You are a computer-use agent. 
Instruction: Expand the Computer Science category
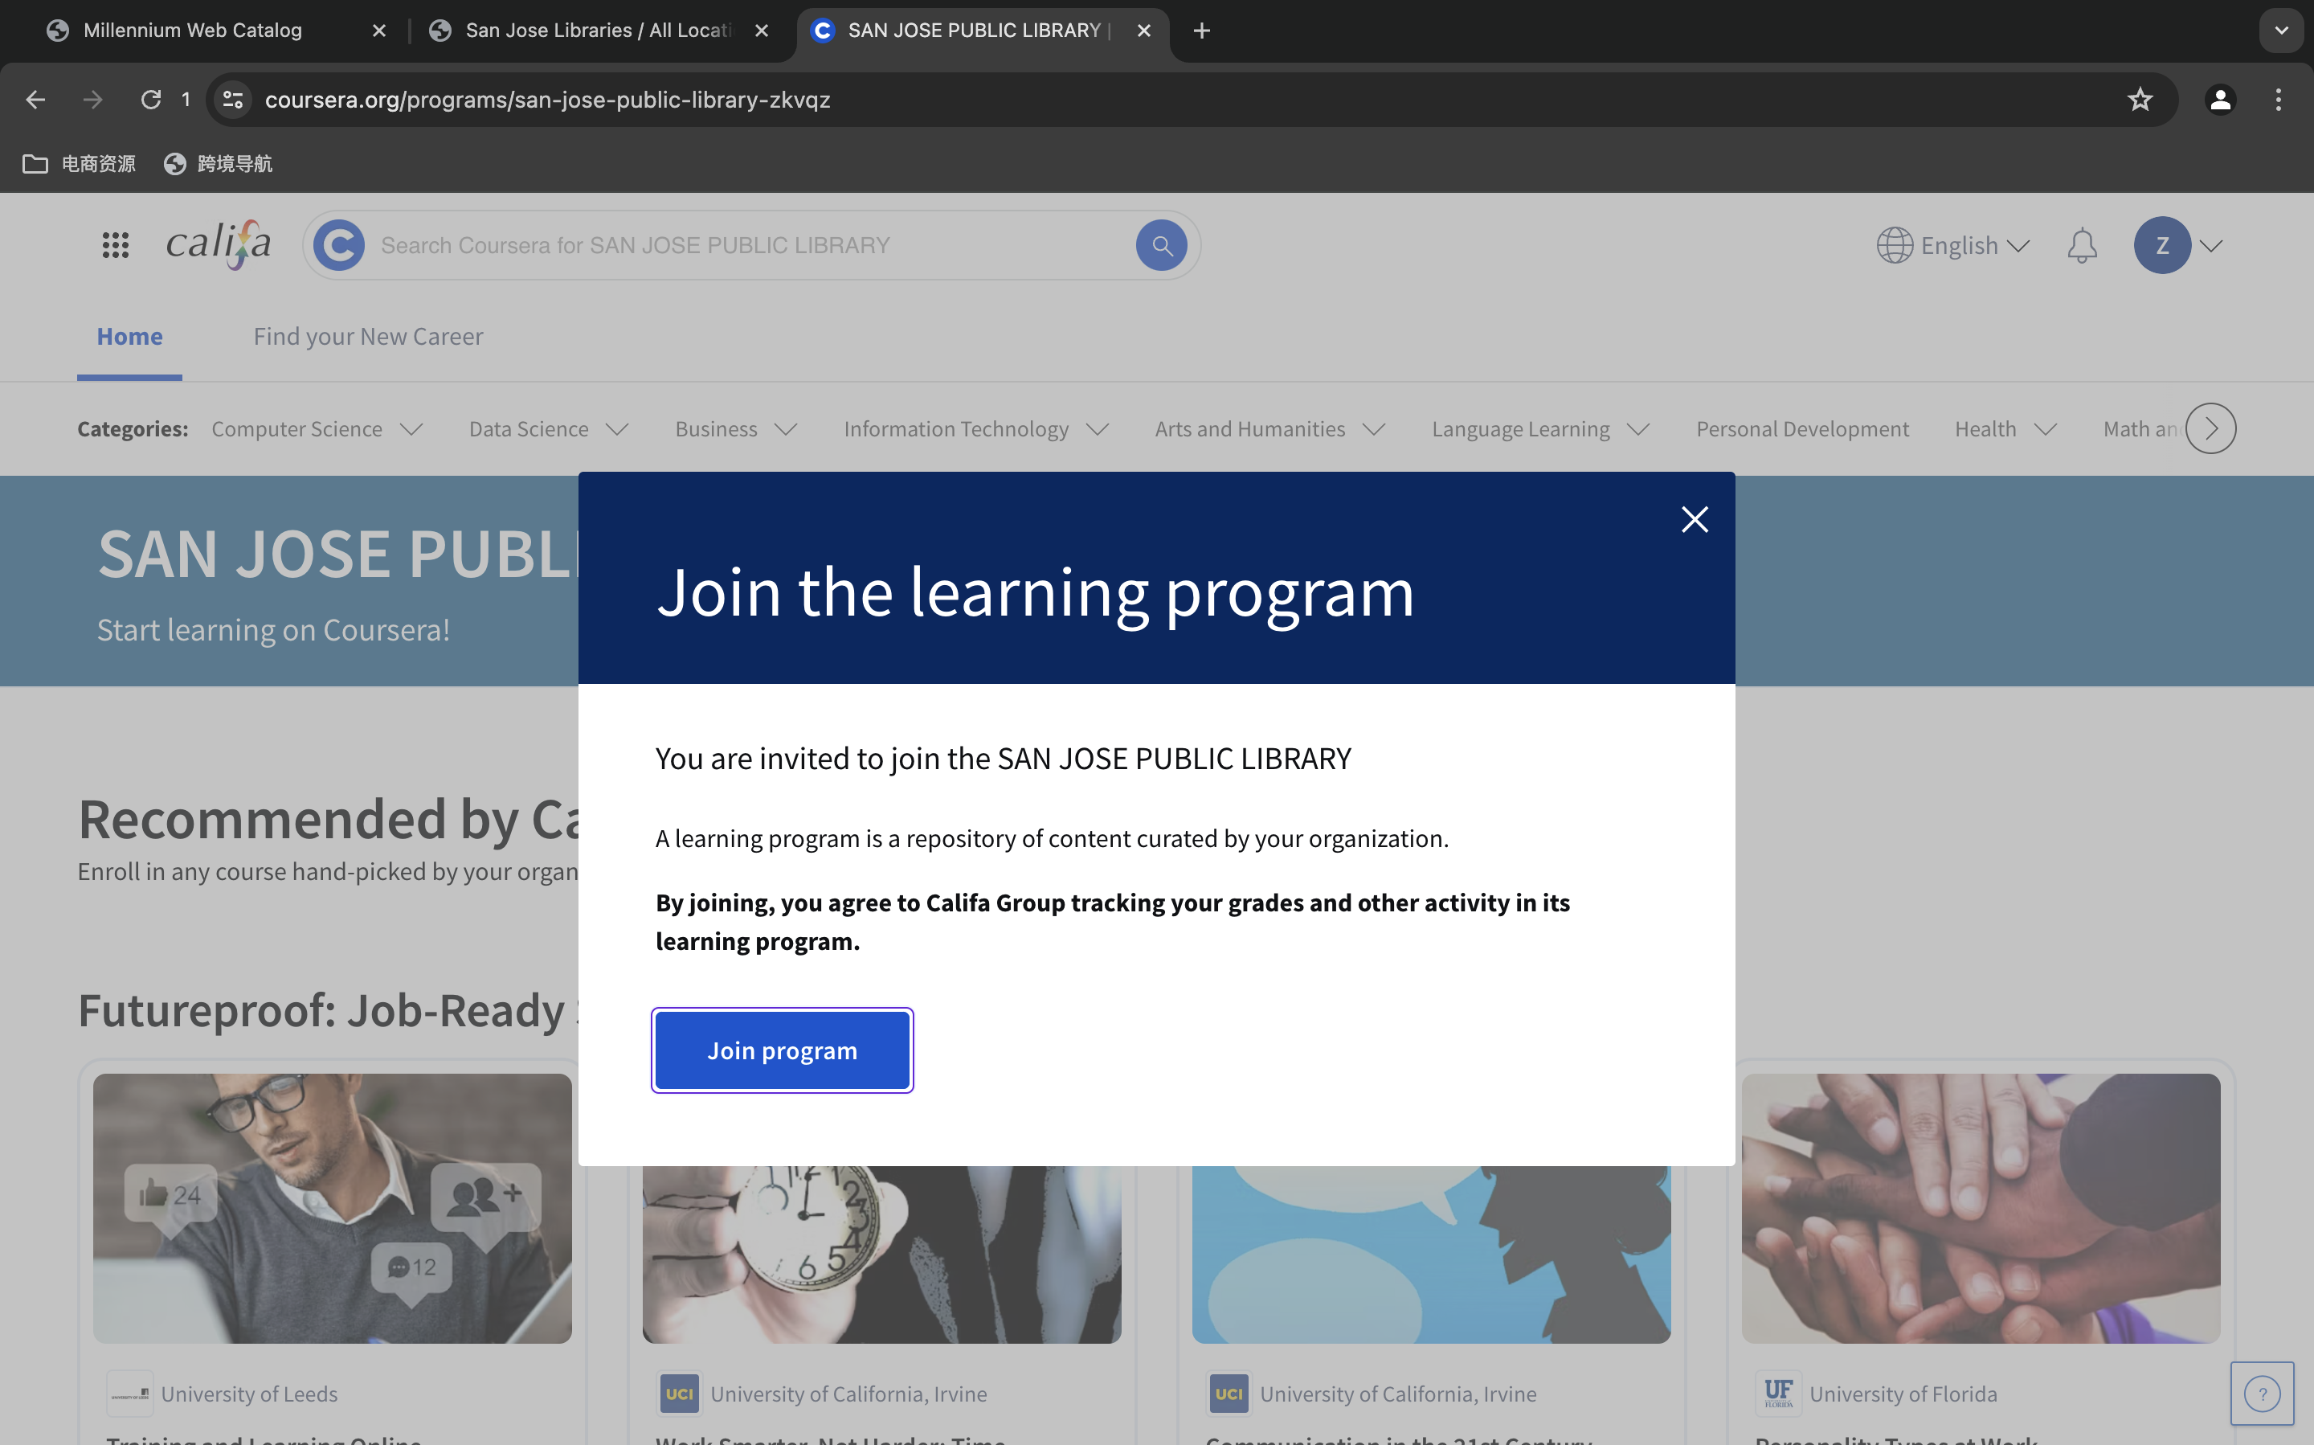coord(317,429)
